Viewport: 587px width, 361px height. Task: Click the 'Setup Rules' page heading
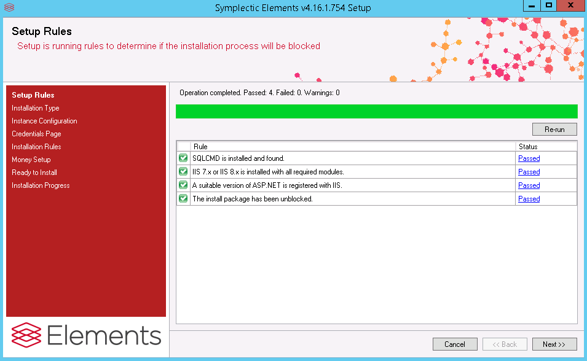coord(42,31)
